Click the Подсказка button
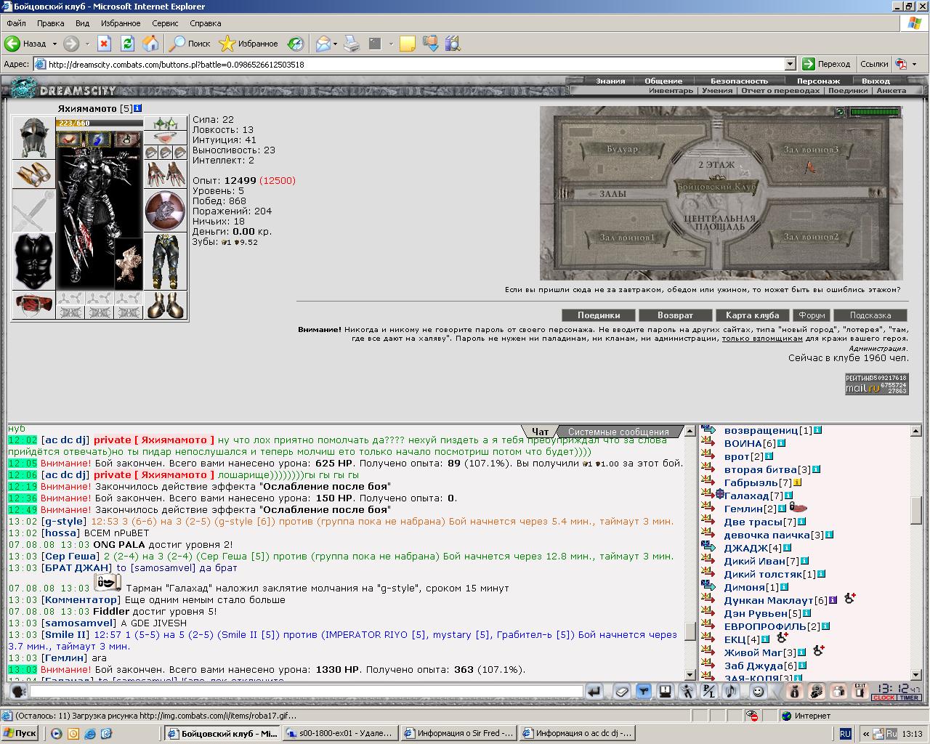Viewport: 930px width, 744px height. coord(870,315)
